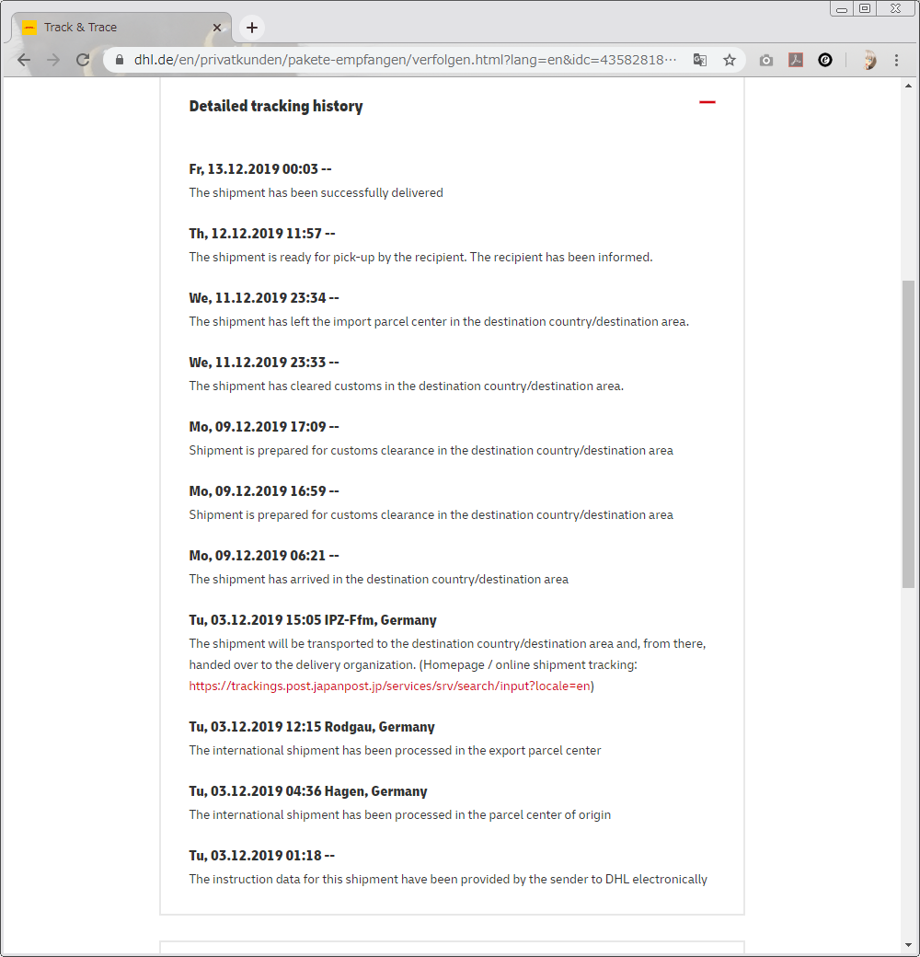
Task: Click the scrollbar down arrow
Action: pos(909,945)
